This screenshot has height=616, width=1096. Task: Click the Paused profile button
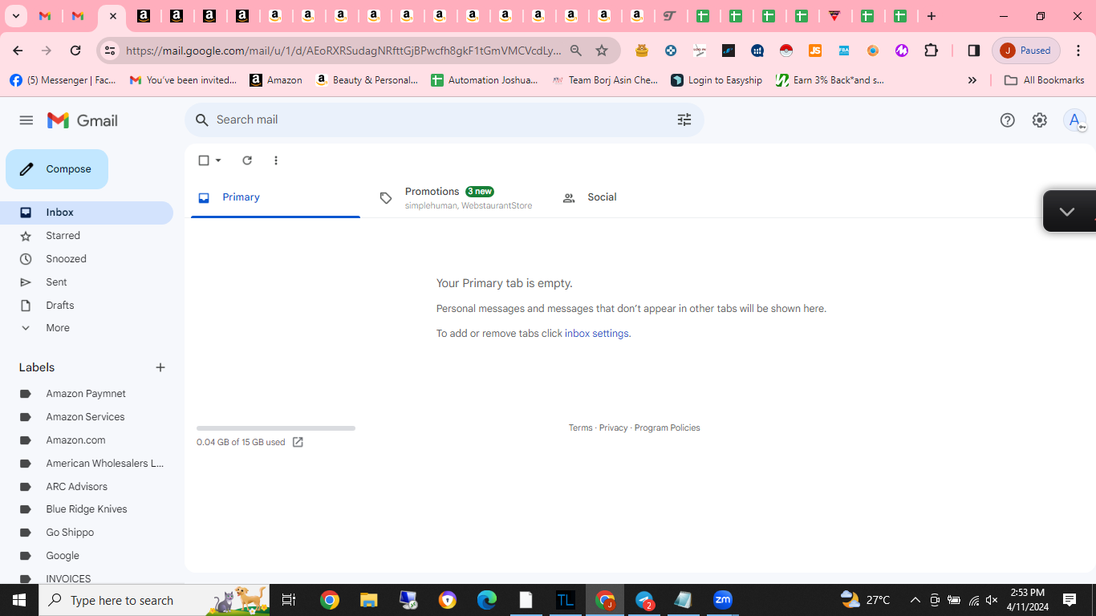1026,51
